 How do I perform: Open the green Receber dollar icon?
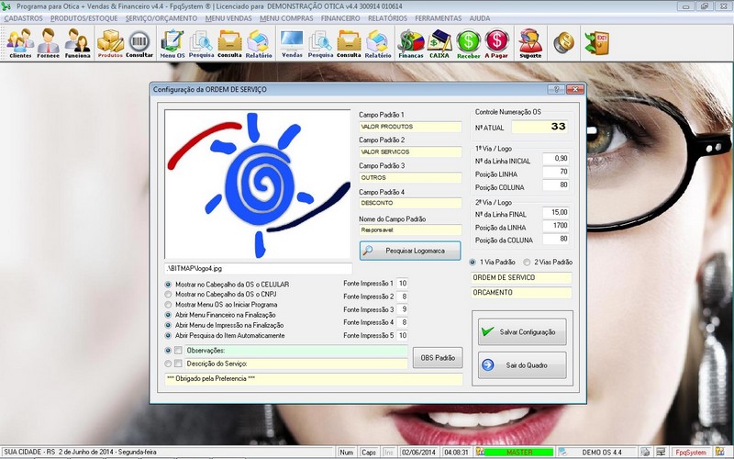468,42
